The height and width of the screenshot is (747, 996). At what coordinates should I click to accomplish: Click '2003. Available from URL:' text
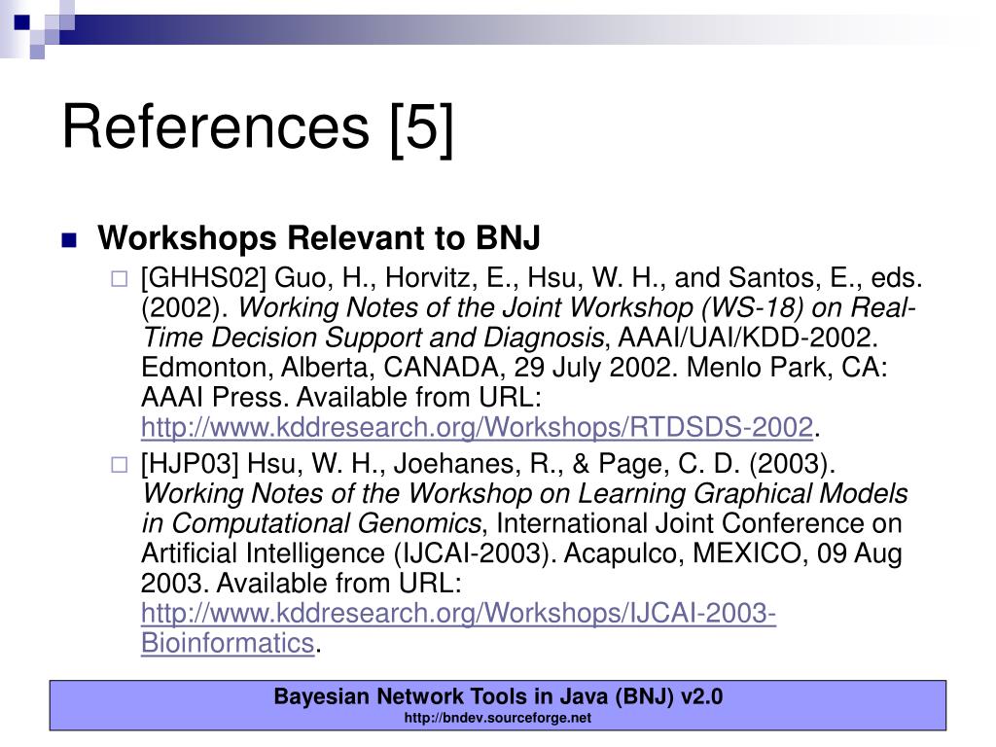coord(302,584)
